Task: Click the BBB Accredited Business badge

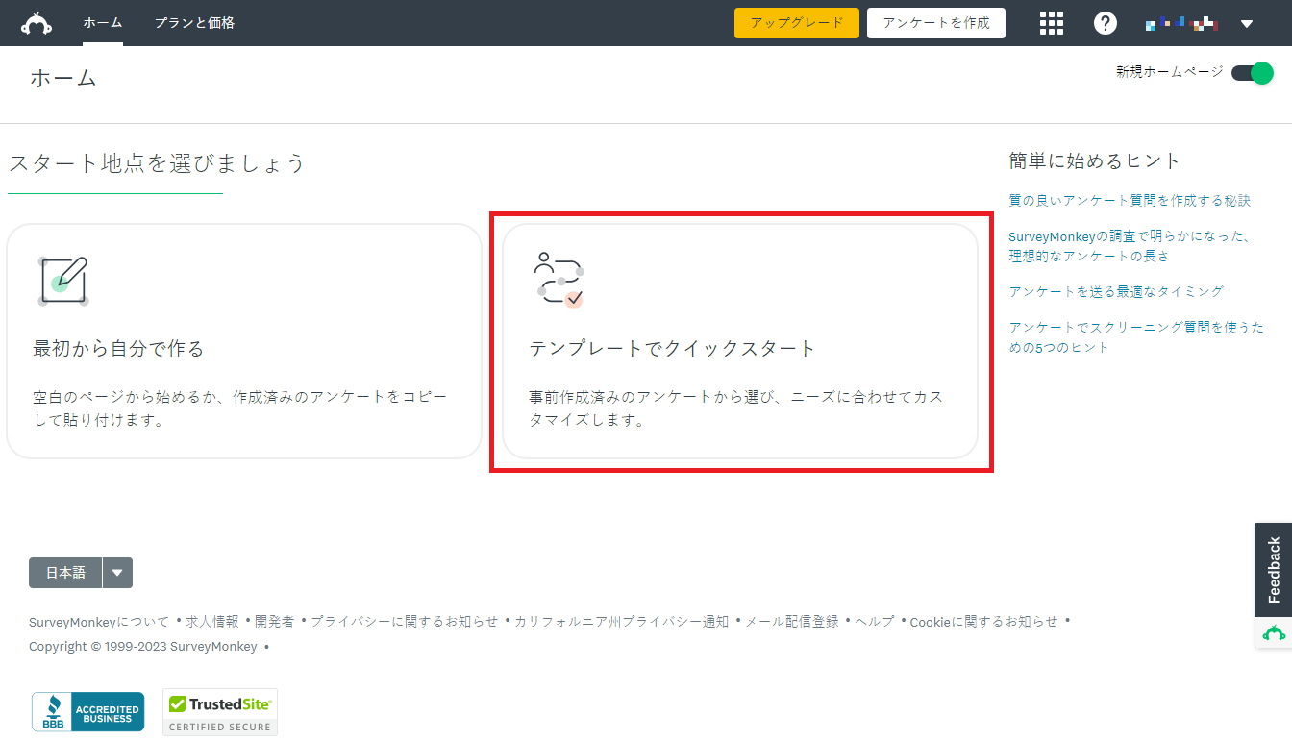Action: point(87,712)
